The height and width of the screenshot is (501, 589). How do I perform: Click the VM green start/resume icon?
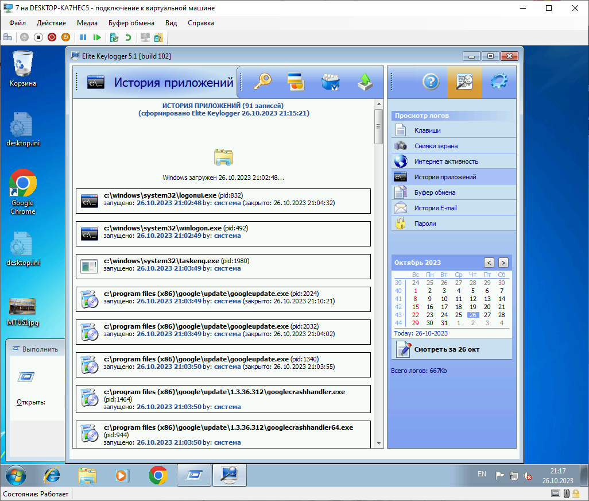97,37
